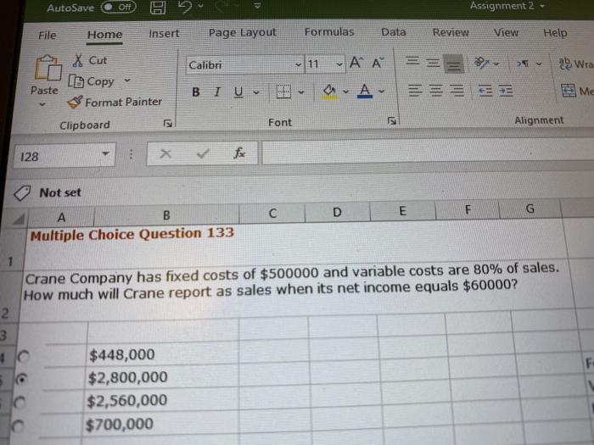Screen dimensions: 594x445
Task: Click the Insert Function fx icon
Action: point(239,153)
